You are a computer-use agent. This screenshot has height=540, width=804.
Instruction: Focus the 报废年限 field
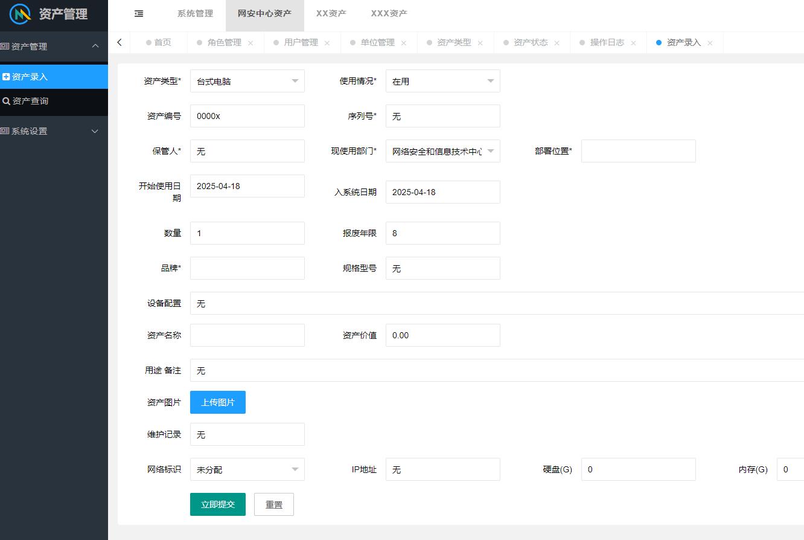point(443,233)
